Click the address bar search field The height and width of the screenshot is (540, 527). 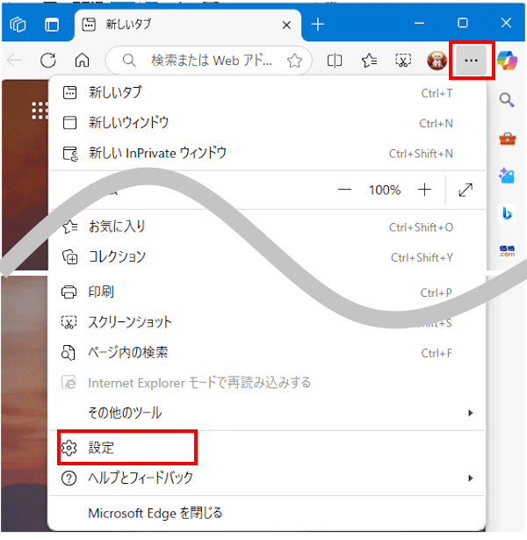pyautogui.click(x=208, y=61)
